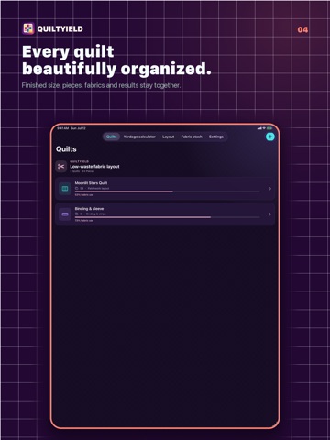330x440 pixels.
Task: Click the battery icon in the status bar
Action: (x=269, y=128)
